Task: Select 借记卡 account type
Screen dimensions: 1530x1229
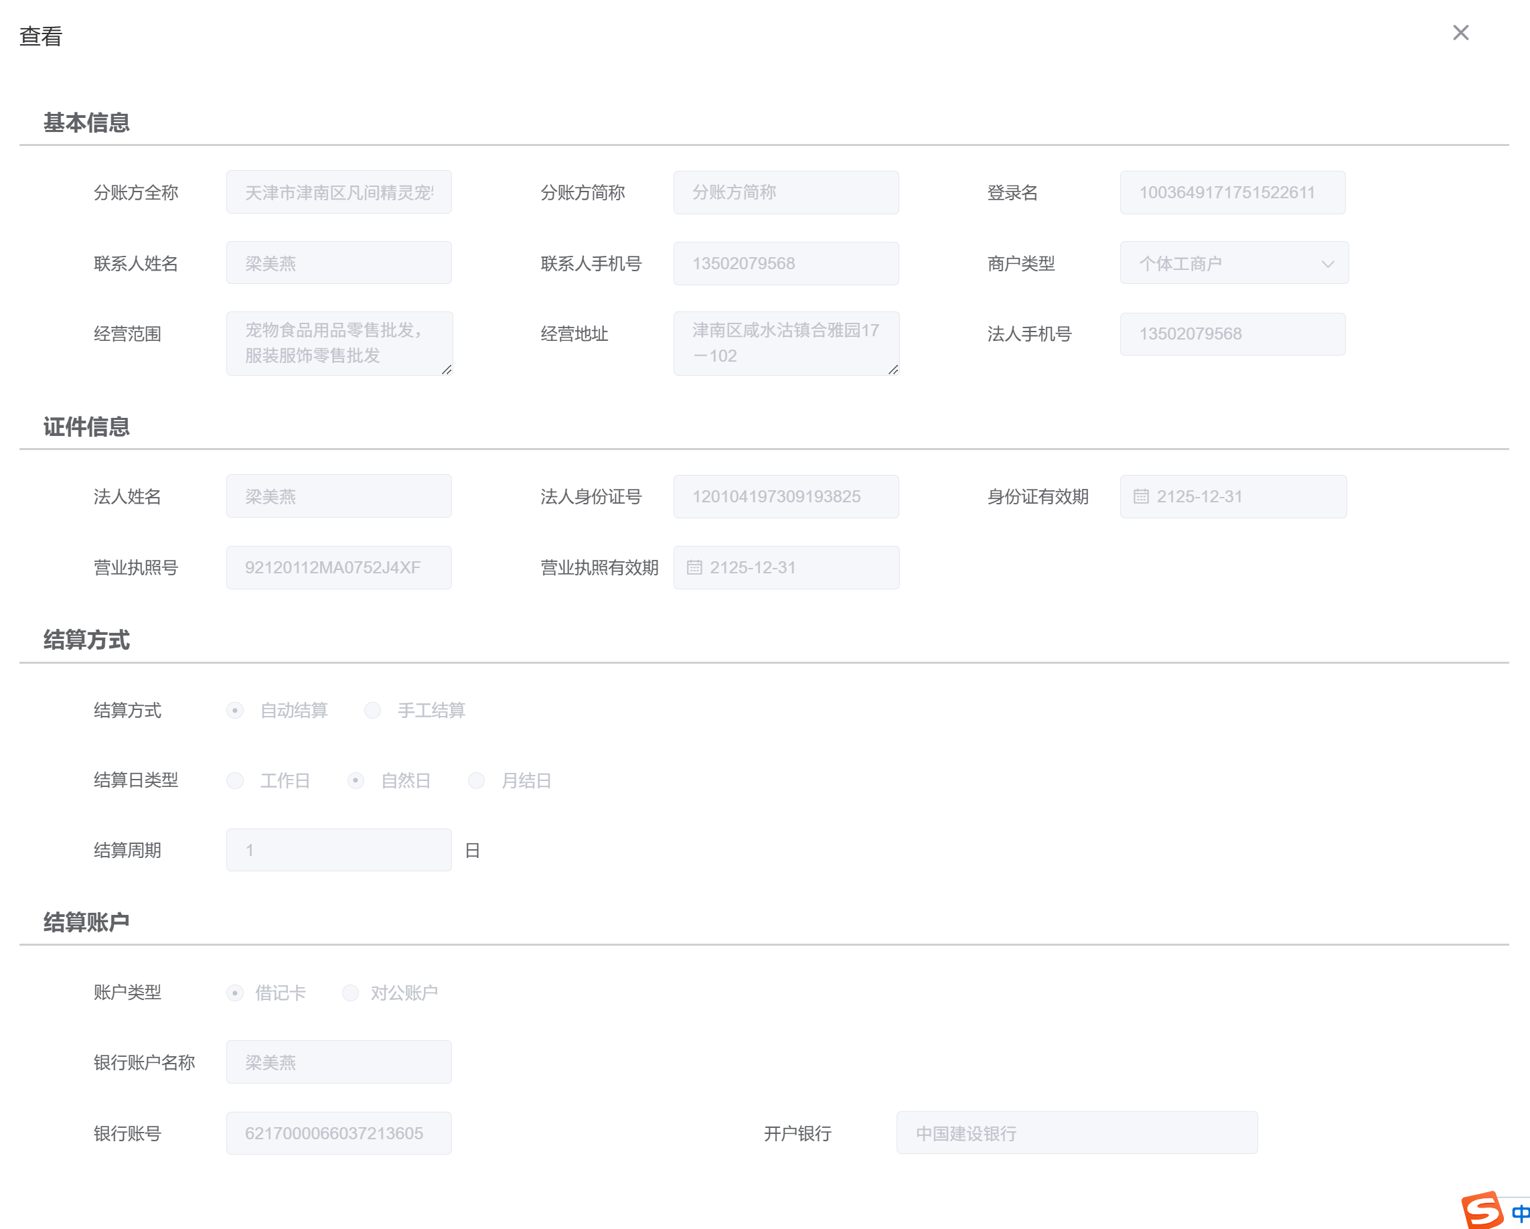Action: [x=235, y=993]
